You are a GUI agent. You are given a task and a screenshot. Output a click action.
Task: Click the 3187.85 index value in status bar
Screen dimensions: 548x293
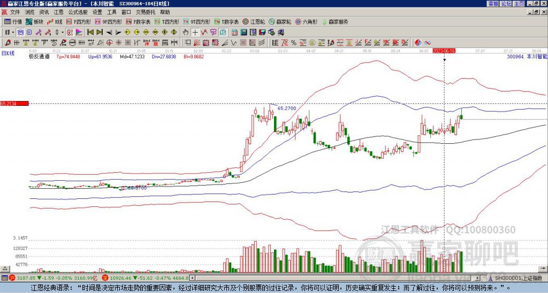click(x=26, y=278)
